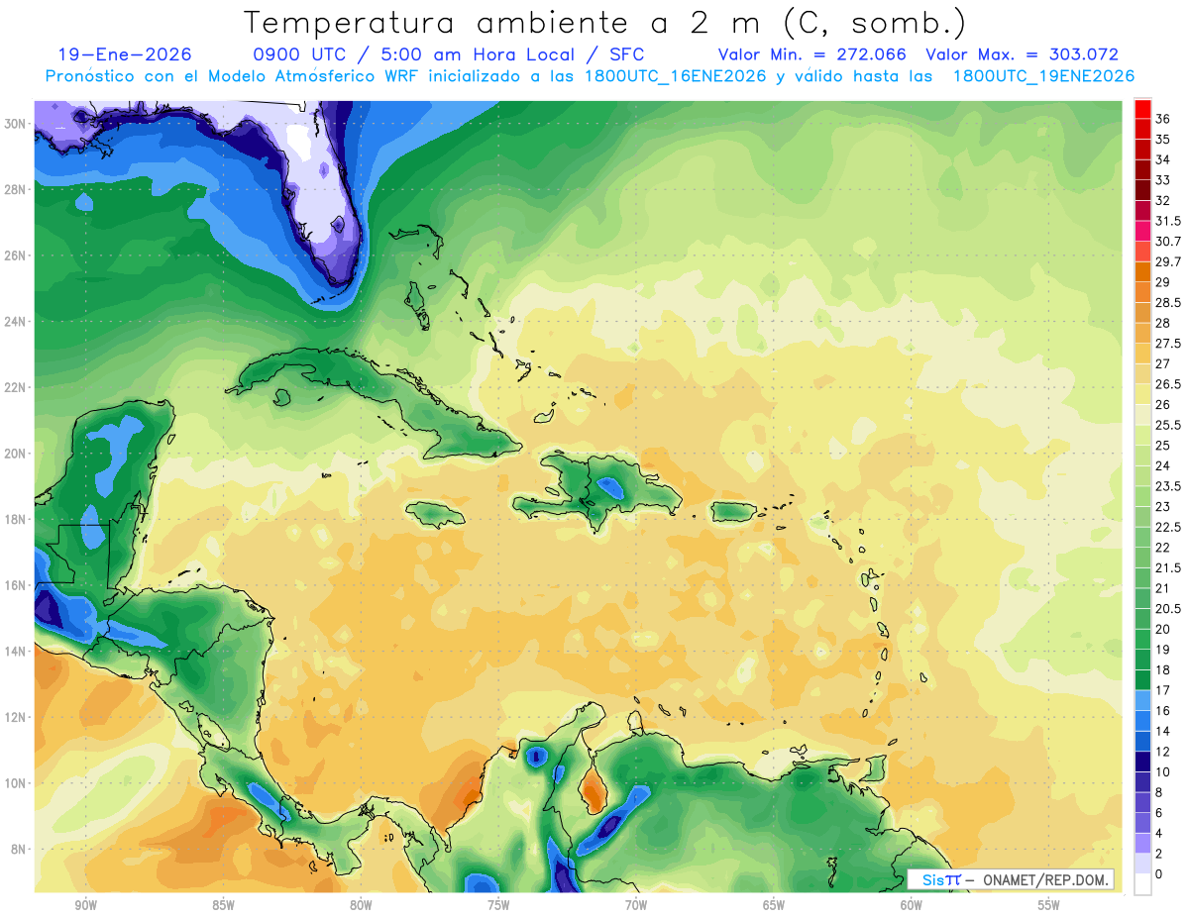Select the "Valor Max. = 303.072" value
Viewport: 1189px width, 918px height.
[1022, 54]
